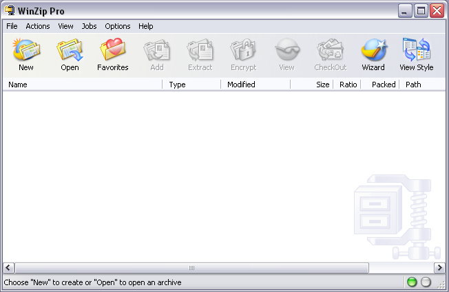Viewport: 449px width, 292px height.
Task: Click the CheckOut toolbar icon
Action: pos(330,54)
